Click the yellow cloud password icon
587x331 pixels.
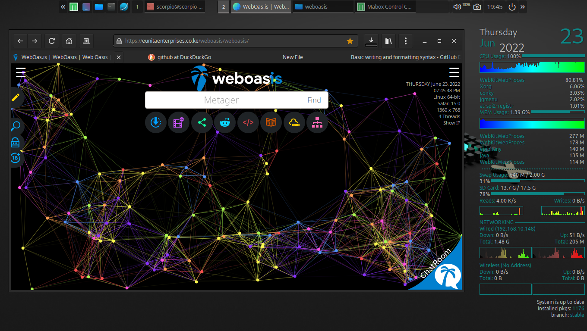[294, 122]
